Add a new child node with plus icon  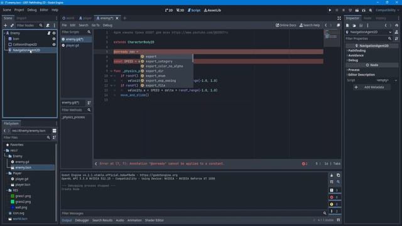(x=6, y=25)
